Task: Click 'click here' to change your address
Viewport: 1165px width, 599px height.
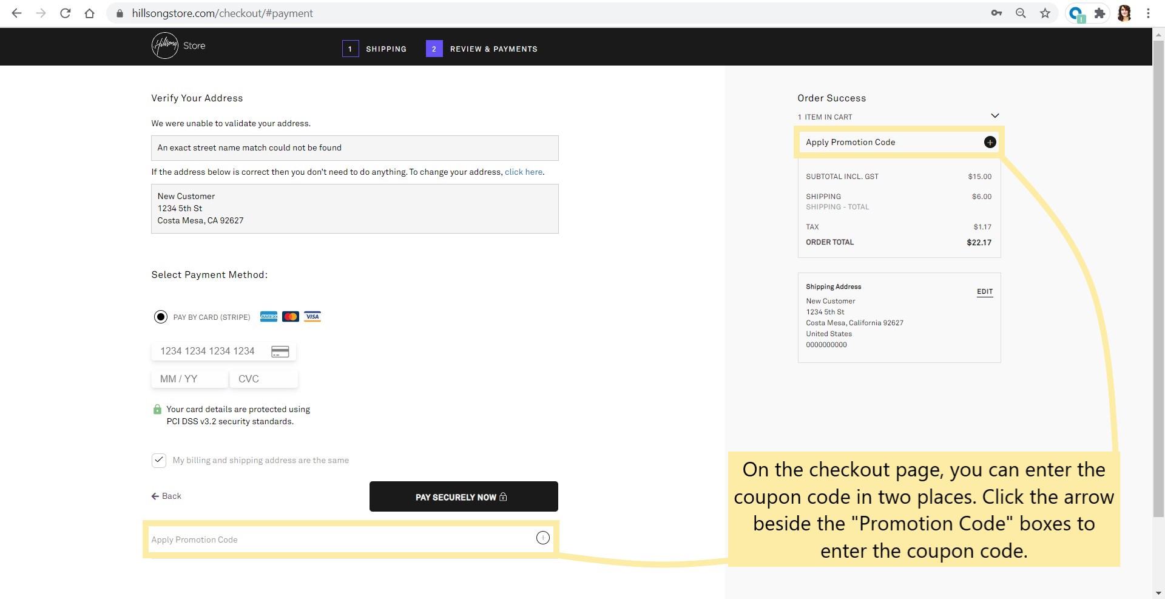Action: [524, 172]
